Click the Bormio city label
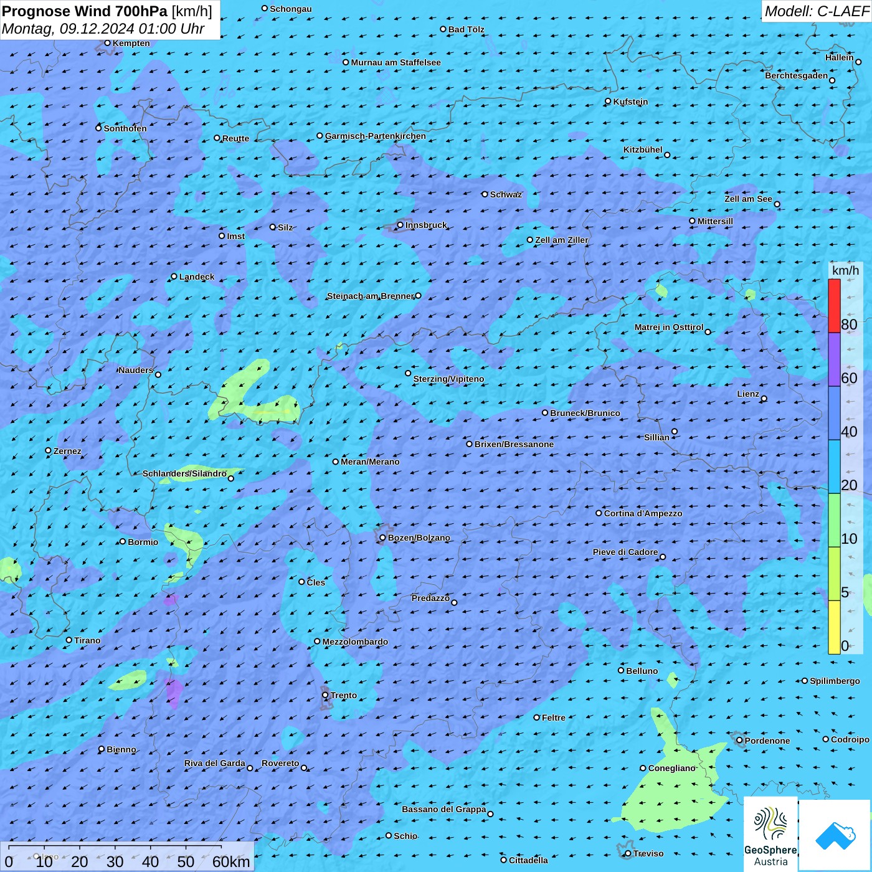Viewport: 872px width, 872px height. [x=143, y=542]
